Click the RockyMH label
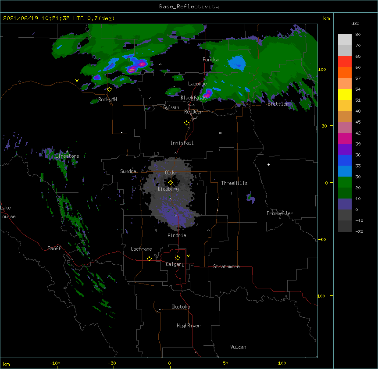378x369 pixels. (107, 99)
